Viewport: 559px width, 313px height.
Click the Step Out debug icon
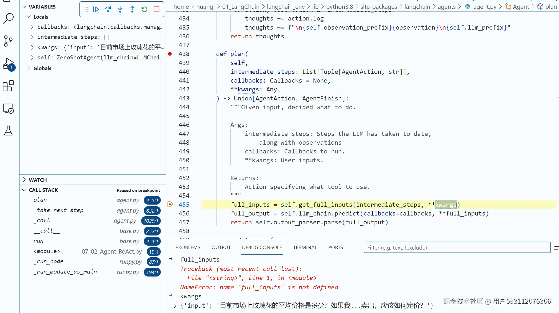[132, 10]
